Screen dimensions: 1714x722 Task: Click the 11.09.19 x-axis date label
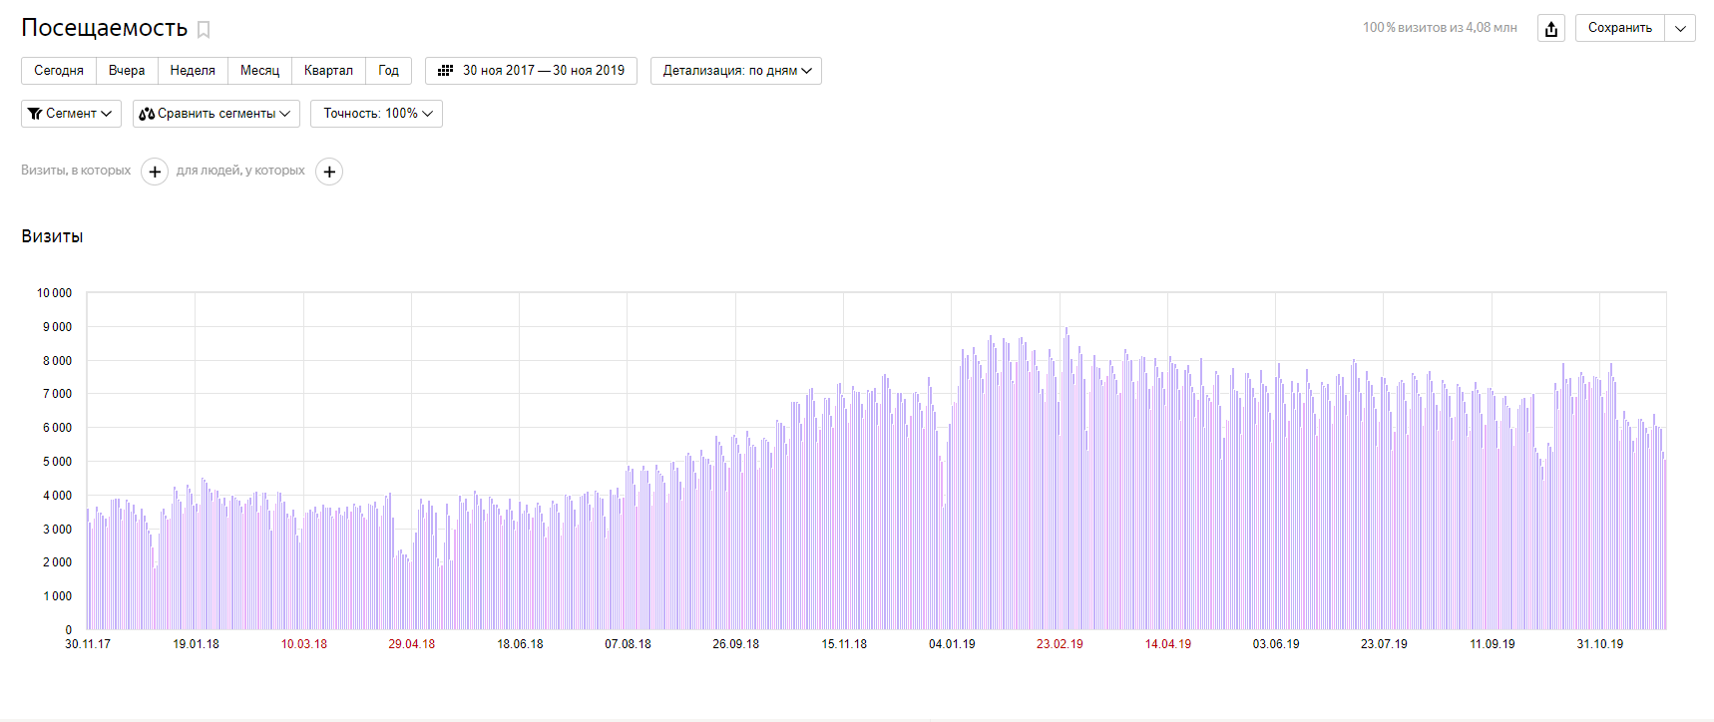[1493, 644]
